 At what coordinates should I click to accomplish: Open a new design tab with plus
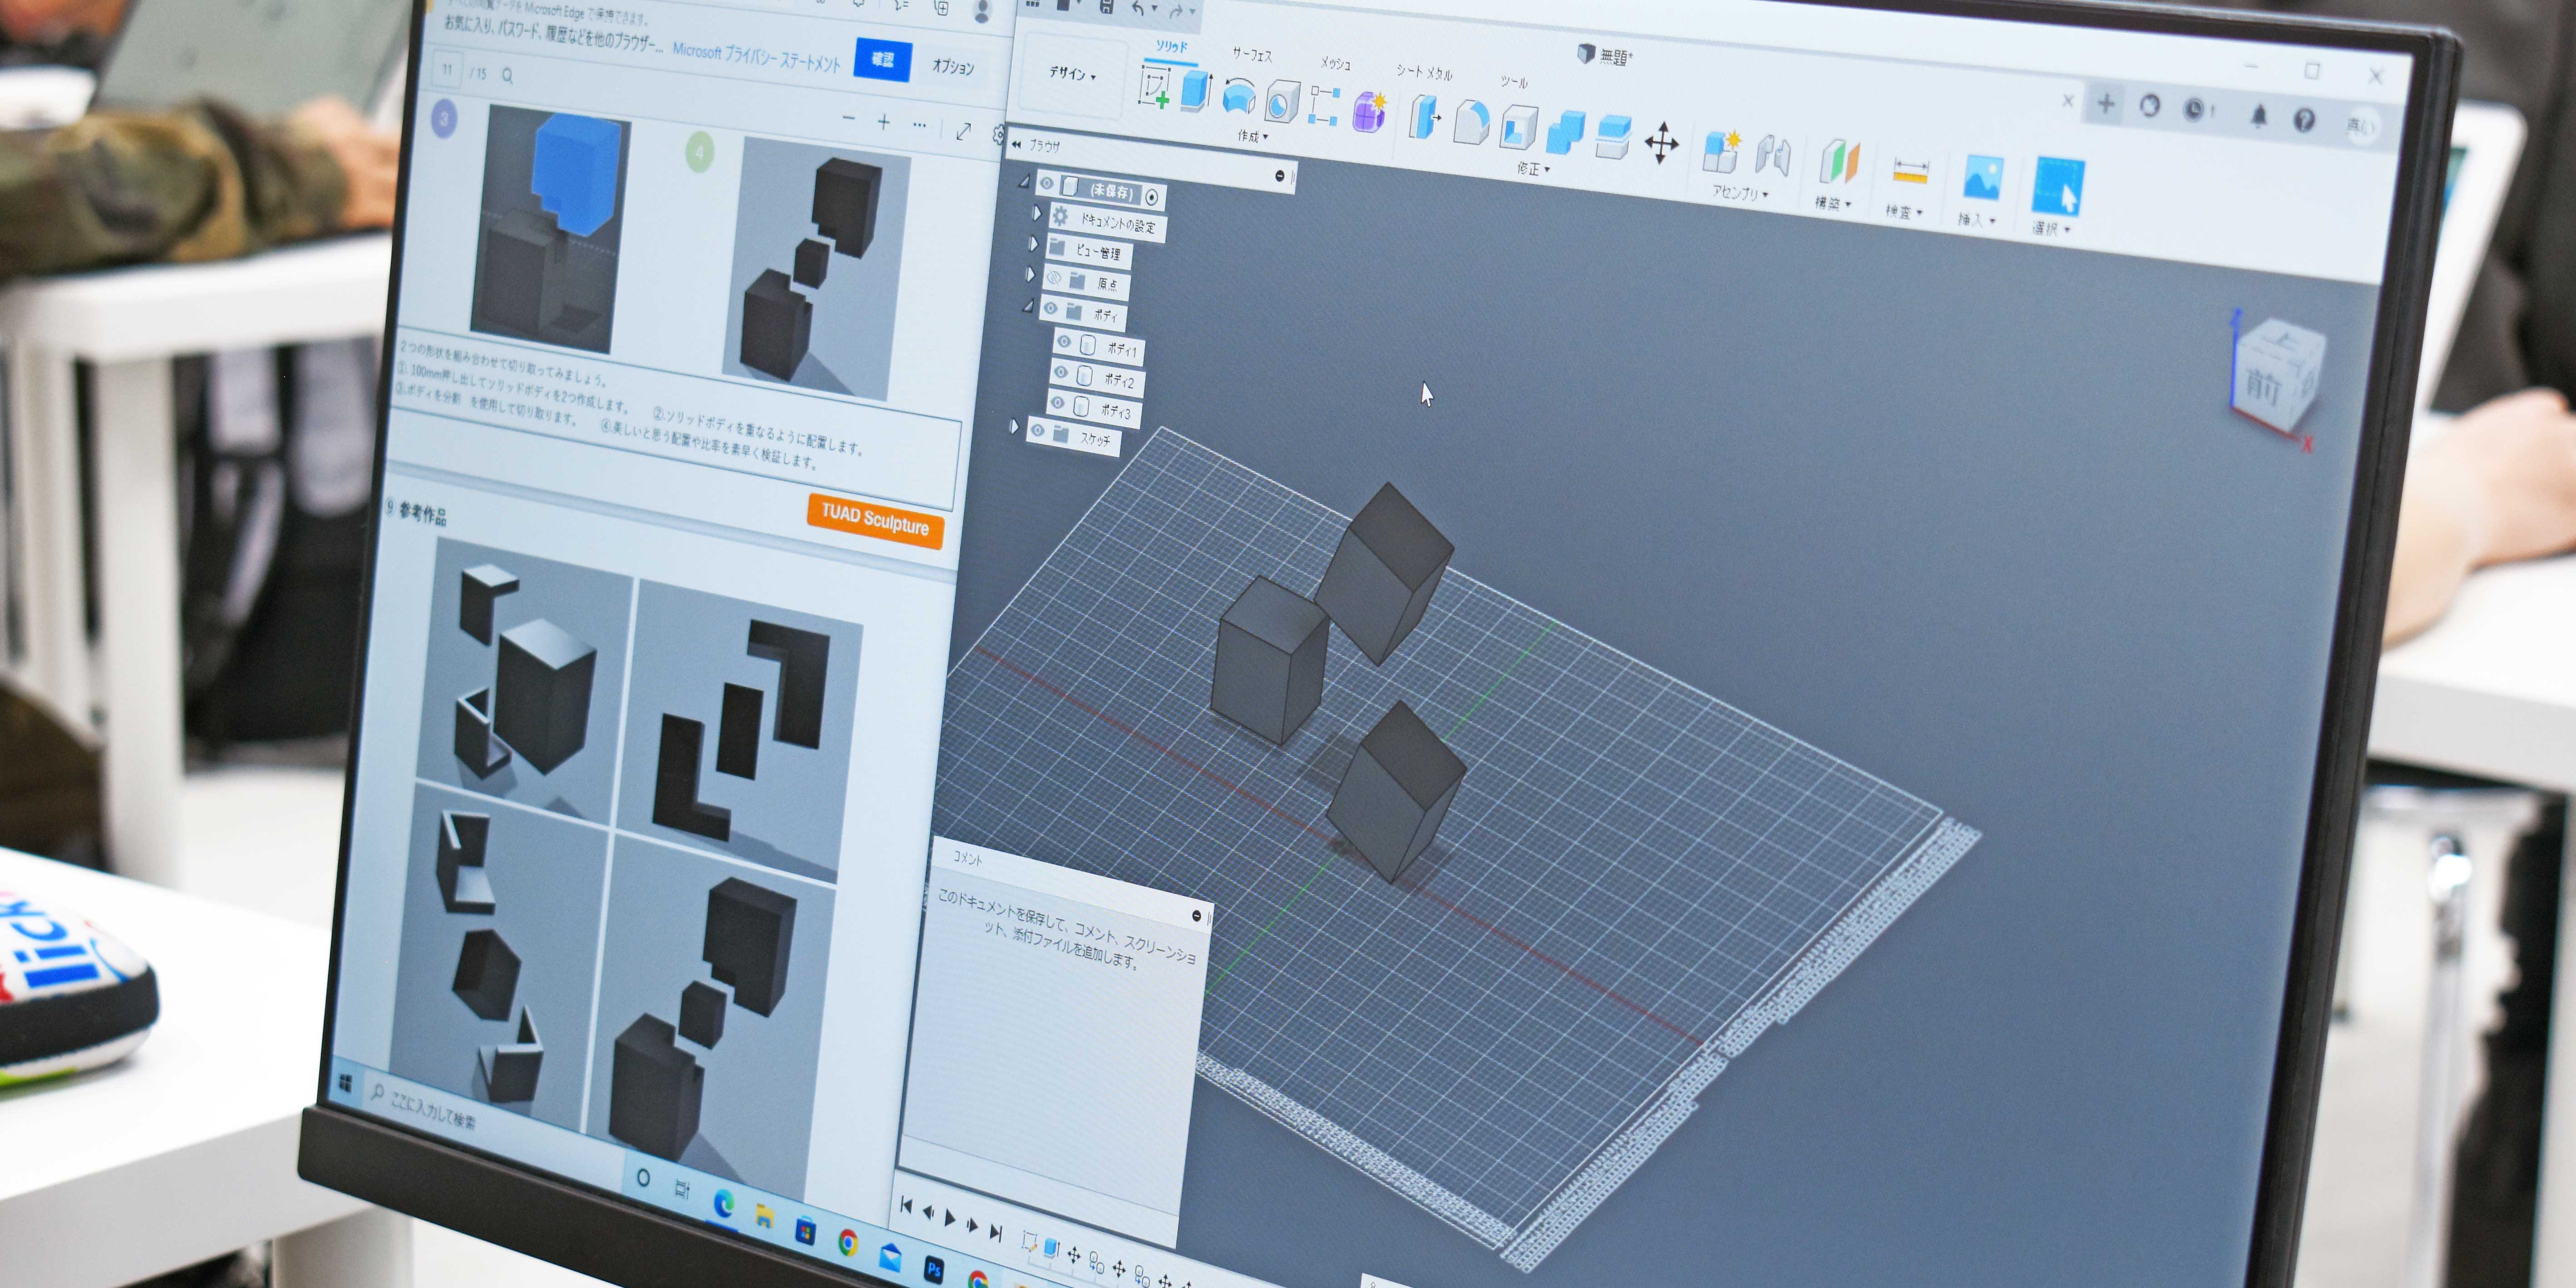pyautogui.click(x=2106, y=103)
